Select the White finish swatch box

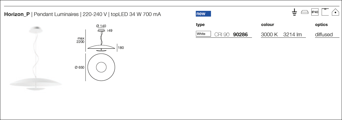pos(203,34)
